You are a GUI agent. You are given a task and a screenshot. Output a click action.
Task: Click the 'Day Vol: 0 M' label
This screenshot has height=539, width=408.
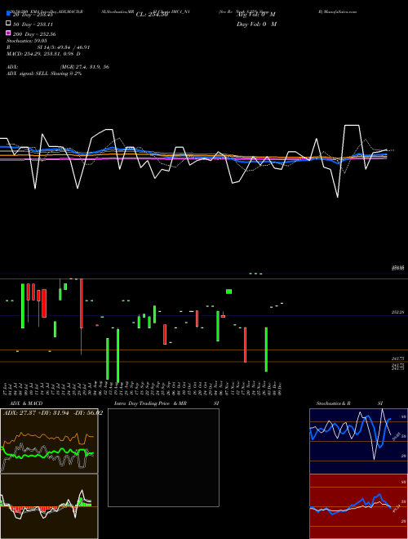256,24
